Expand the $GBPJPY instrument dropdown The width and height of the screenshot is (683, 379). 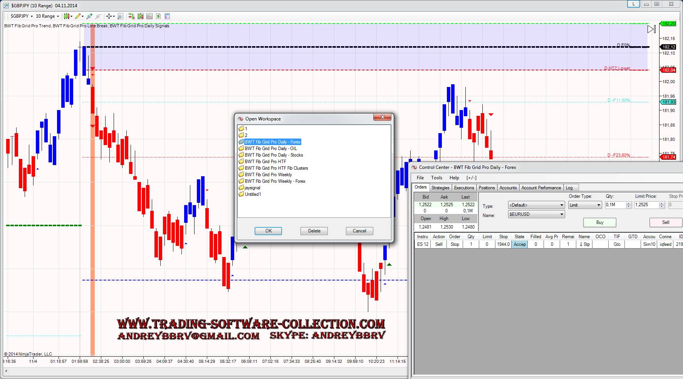(x=32, y=17)
